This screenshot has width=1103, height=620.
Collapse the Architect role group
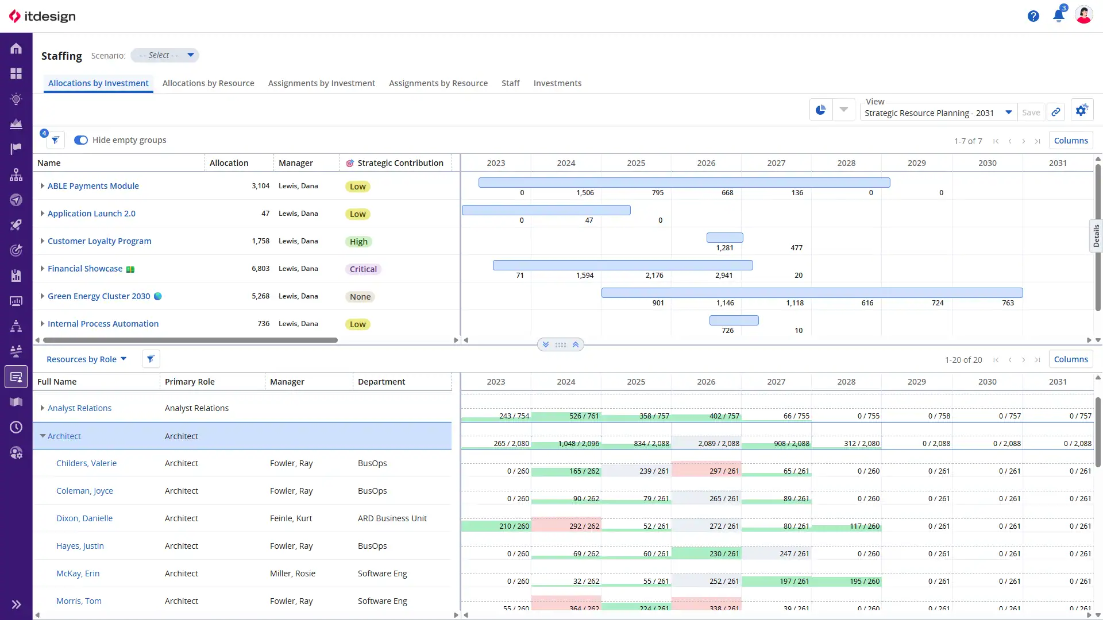click(43, 436)
